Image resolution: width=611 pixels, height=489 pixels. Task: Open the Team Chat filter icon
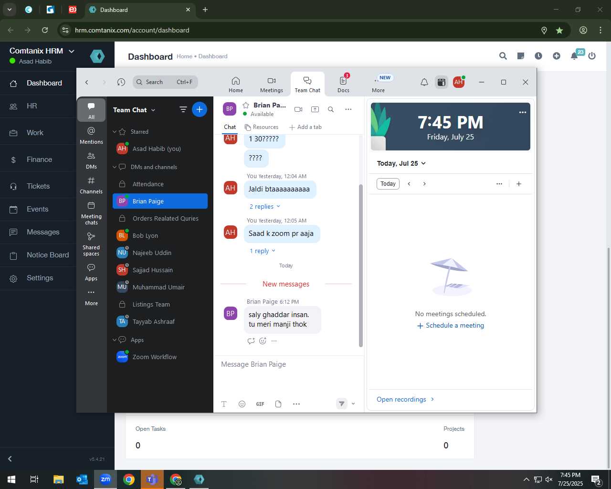tap(183, 109)
